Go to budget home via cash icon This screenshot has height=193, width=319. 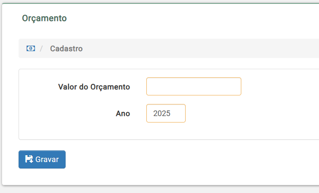[31, 49]
